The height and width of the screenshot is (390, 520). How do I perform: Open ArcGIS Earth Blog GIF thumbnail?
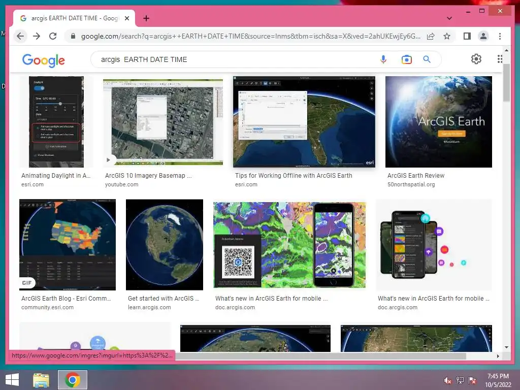[68, 245]
